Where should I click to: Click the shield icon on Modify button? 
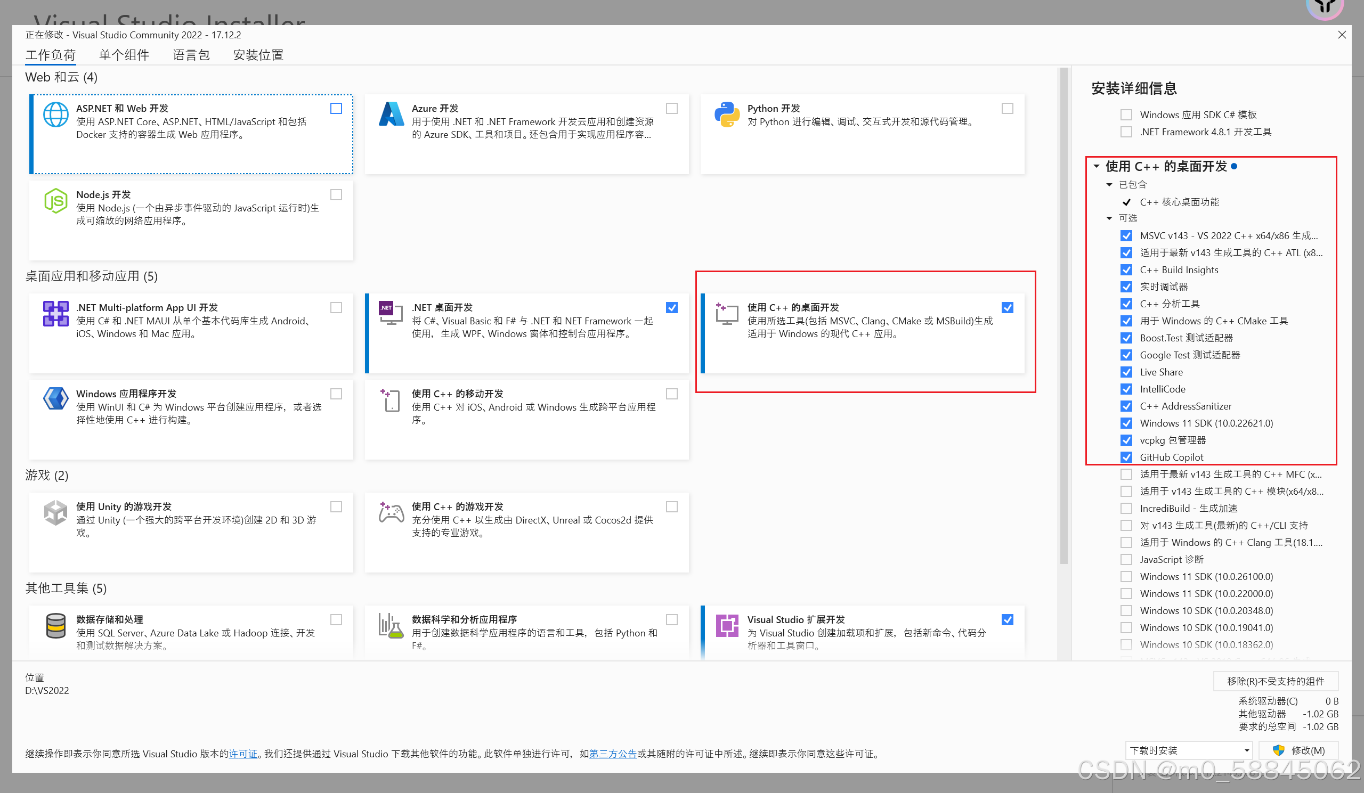pos(1278,750)
